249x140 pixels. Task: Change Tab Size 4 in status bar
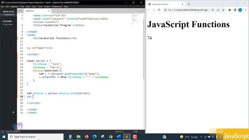click(x=119, y=131)
